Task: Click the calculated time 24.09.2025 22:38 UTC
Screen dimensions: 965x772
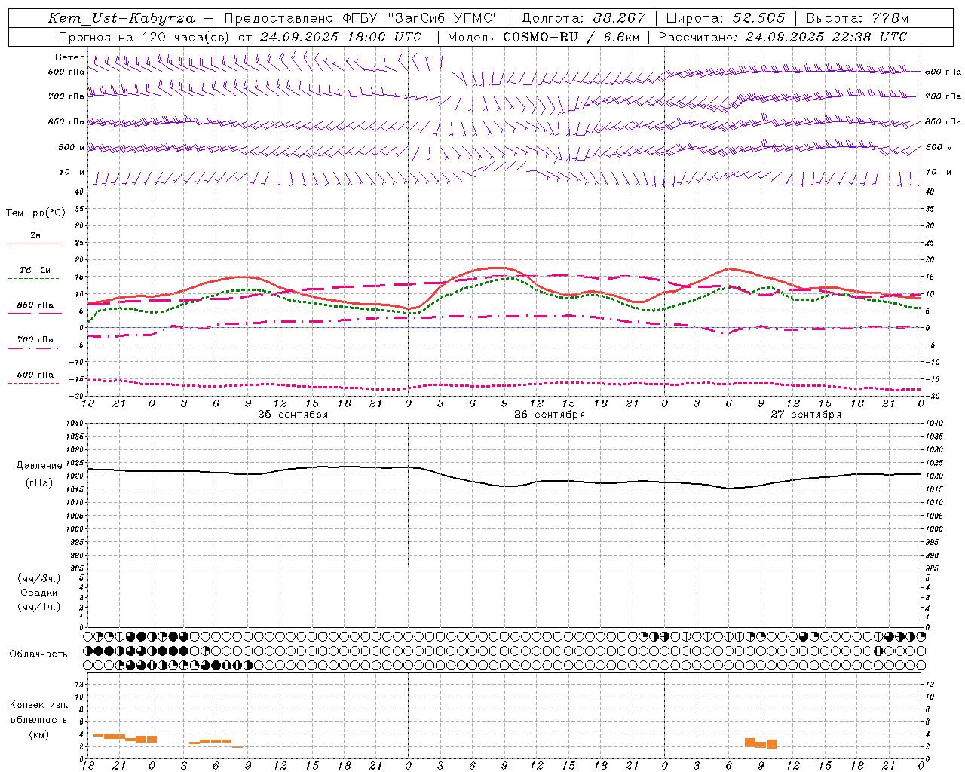Action: (x=826, y=37)
